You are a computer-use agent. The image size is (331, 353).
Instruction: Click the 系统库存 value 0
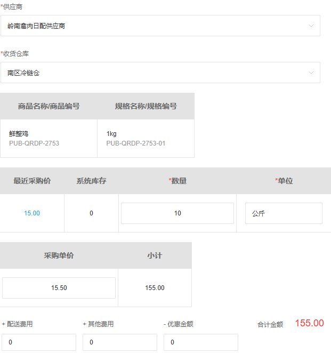click(x=91, y=213)
